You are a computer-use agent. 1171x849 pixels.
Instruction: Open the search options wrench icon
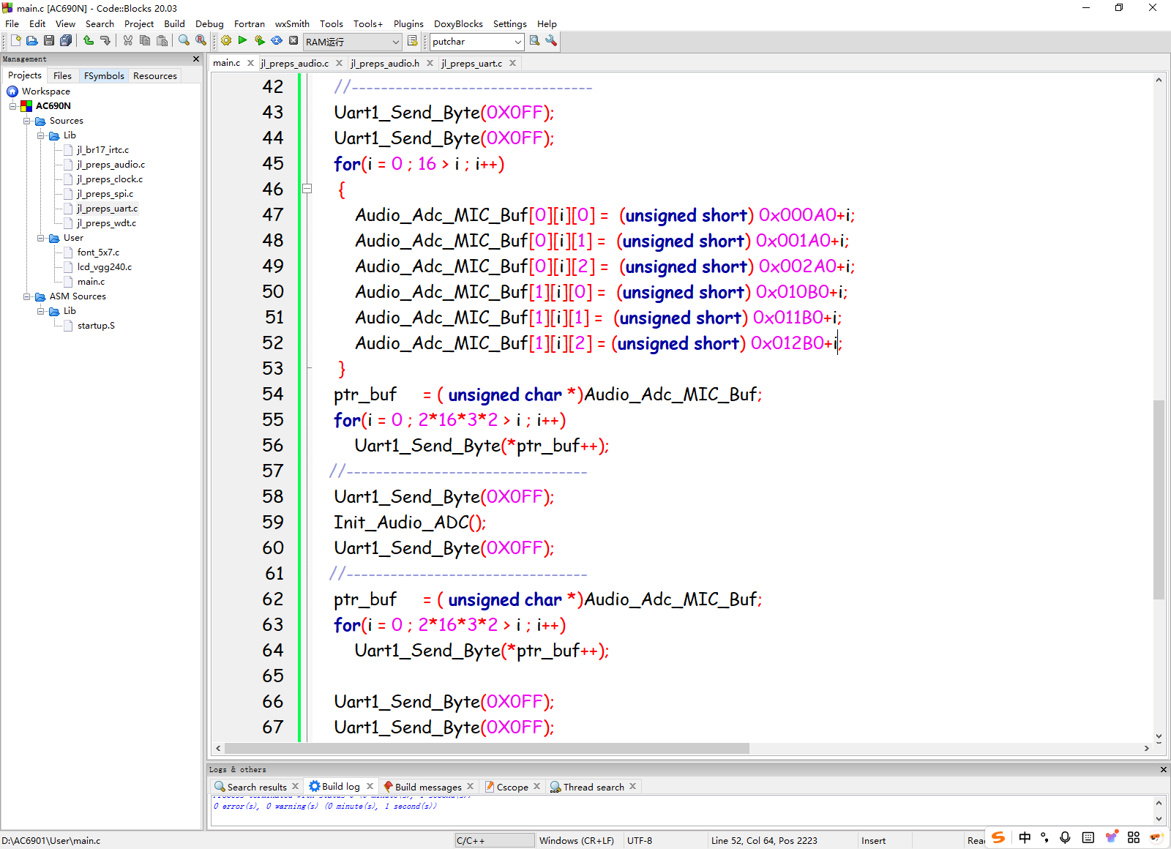[x=552, y=41]
